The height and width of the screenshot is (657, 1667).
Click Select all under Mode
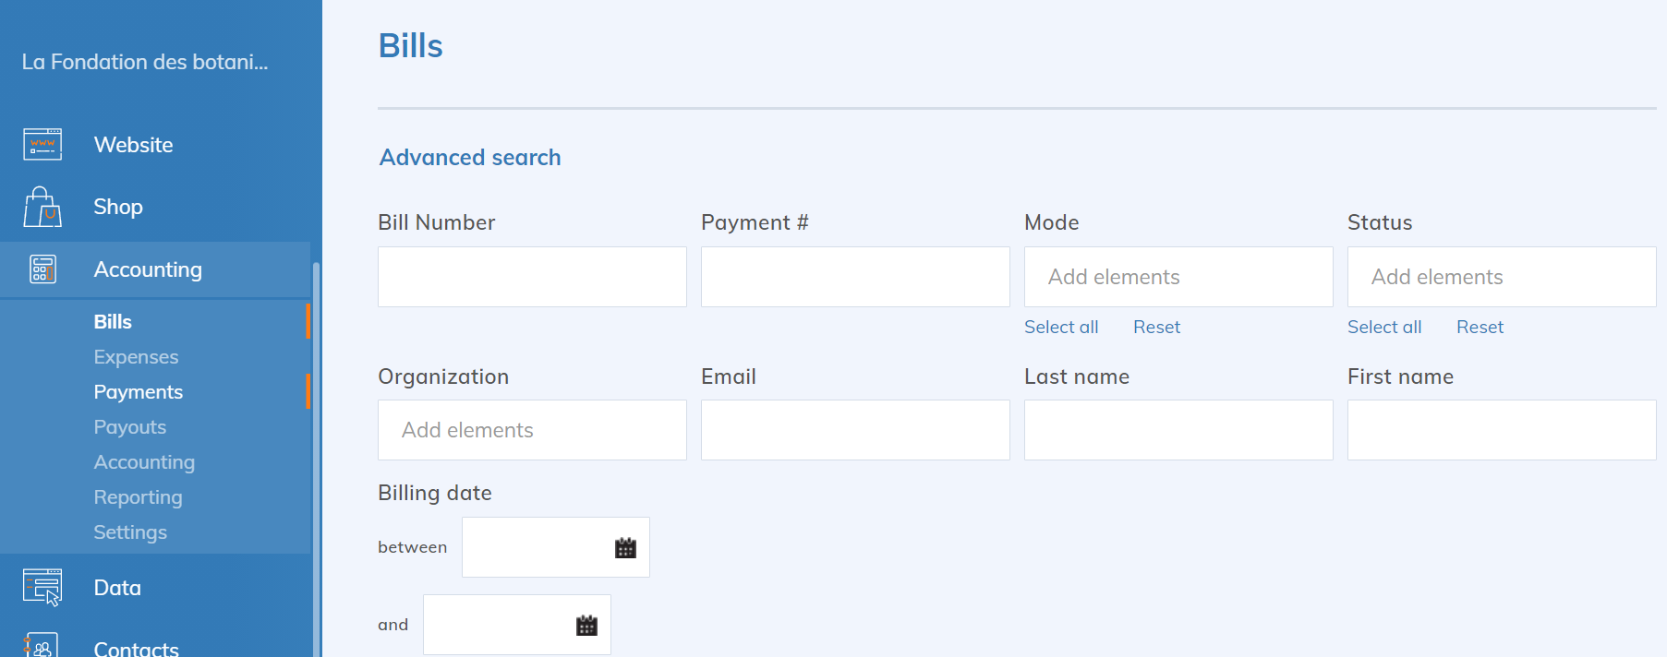click(1061, 328)
